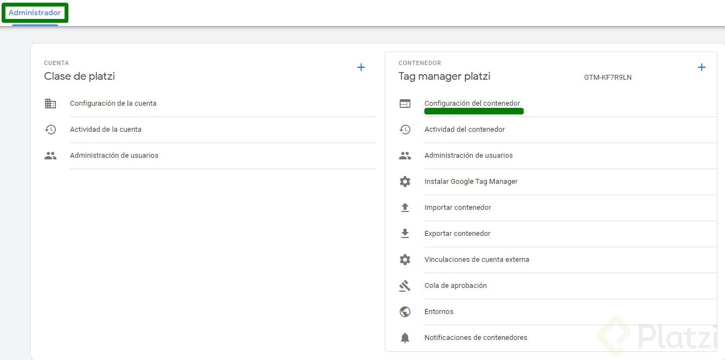Viewport: 725px width, 360px height.
Task: Click the globe icon for Entornos
Action: (x=405, y=312)
